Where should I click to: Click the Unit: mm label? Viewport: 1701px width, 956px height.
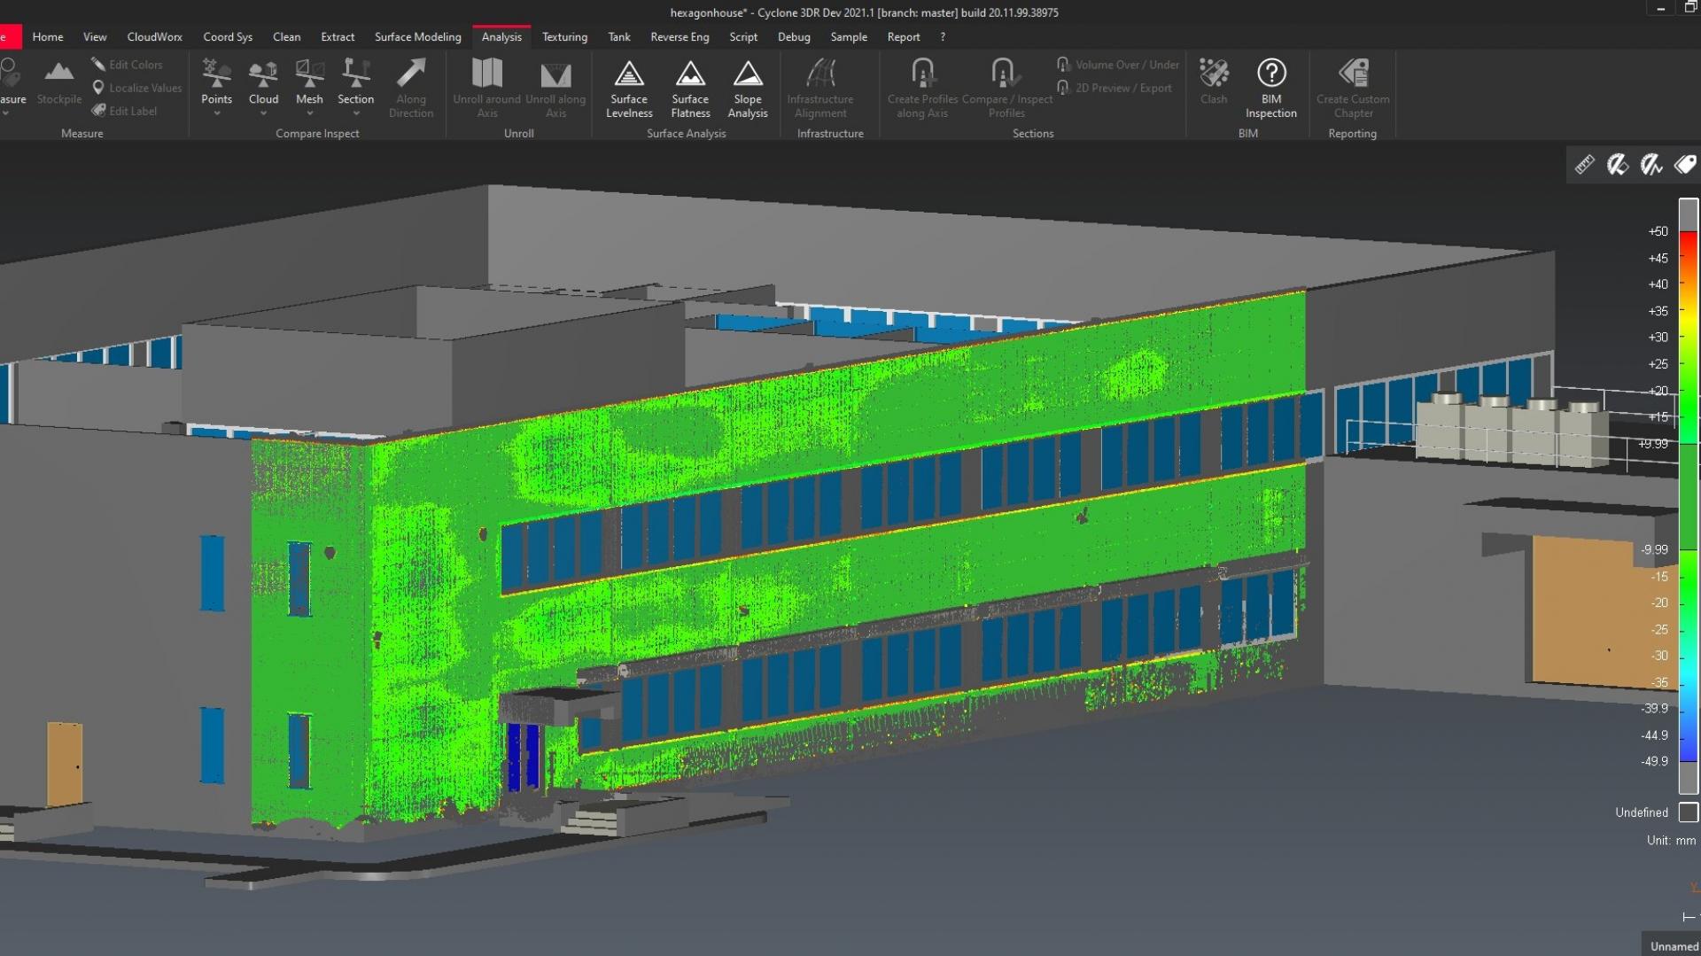click(1671, 840)
